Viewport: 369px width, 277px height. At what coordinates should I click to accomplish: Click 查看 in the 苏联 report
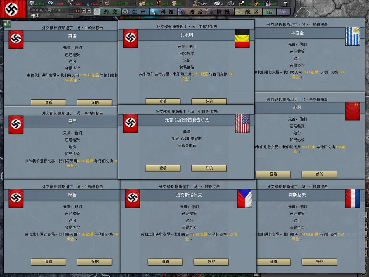pos(273,174)
